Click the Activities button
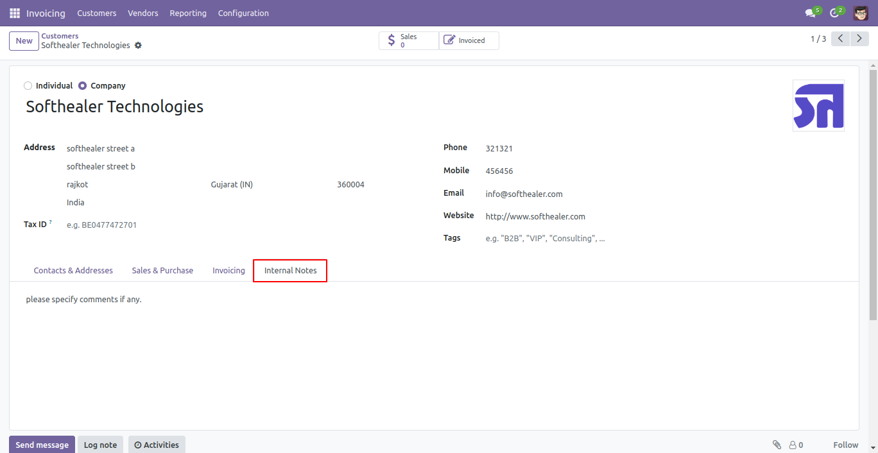The image size is (878, 453). 157,445
